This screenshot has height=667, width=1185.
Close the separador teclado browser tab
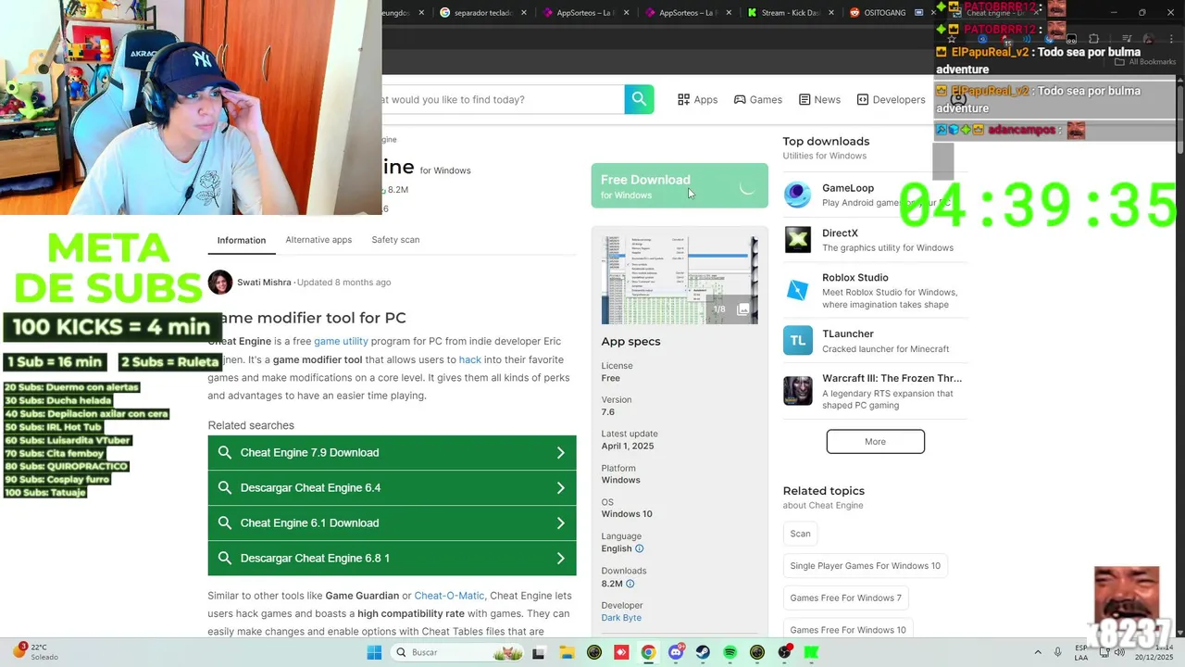click(525, 13)
